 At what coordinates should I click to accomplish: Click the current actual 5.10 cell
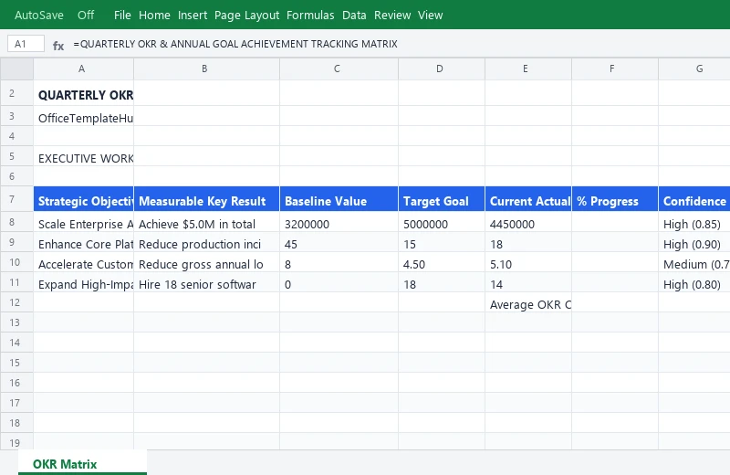[528, 262]
